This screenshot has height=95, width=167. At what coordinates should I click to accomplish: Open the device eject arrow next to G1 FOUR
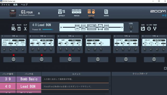[x=39, y=13]
